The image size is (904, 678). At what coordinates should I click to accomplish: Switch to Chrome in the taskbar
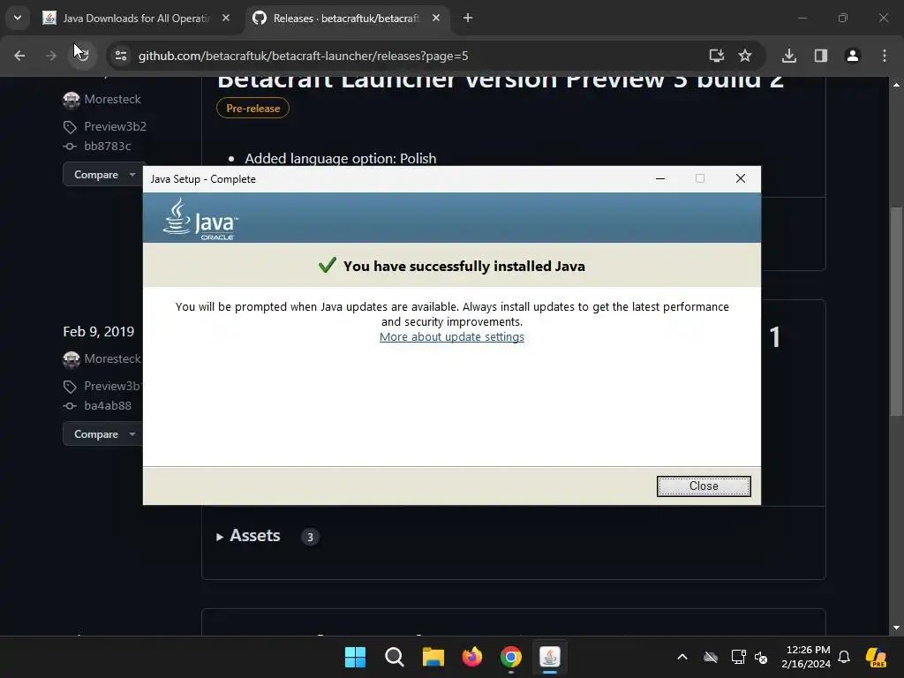pos(511,657)
